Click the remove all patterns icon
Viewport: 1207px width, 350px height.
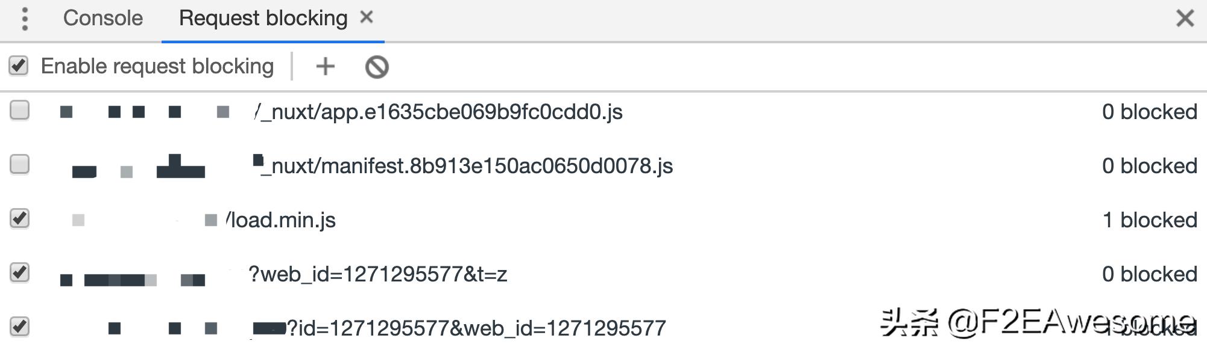click(377, 67)
